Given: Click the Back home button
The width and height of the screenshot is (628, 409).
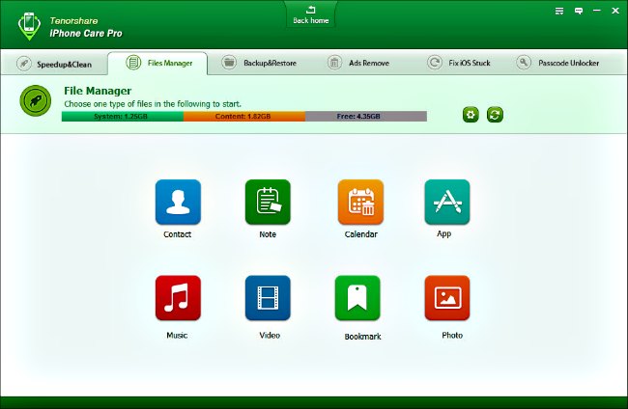Looking at the screenshot, I should click(311, 15).
